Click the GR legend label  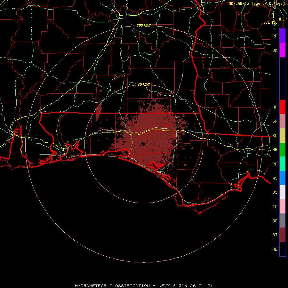click(275, 121)
